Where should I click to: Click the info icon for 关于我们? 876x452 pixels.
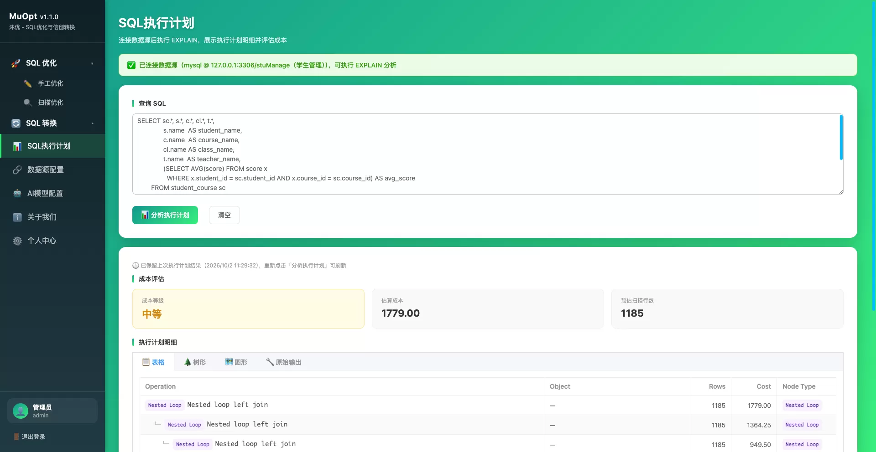pos(17,217)
